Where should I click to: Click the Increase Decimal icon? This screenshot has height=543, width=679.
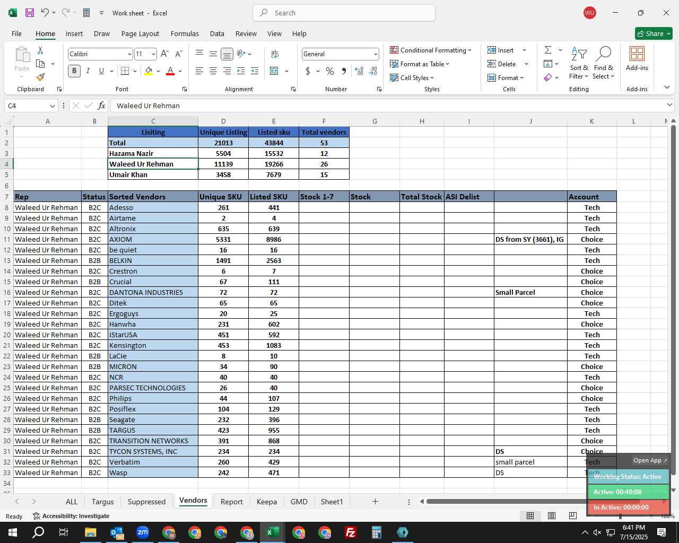tap(359, 71)
